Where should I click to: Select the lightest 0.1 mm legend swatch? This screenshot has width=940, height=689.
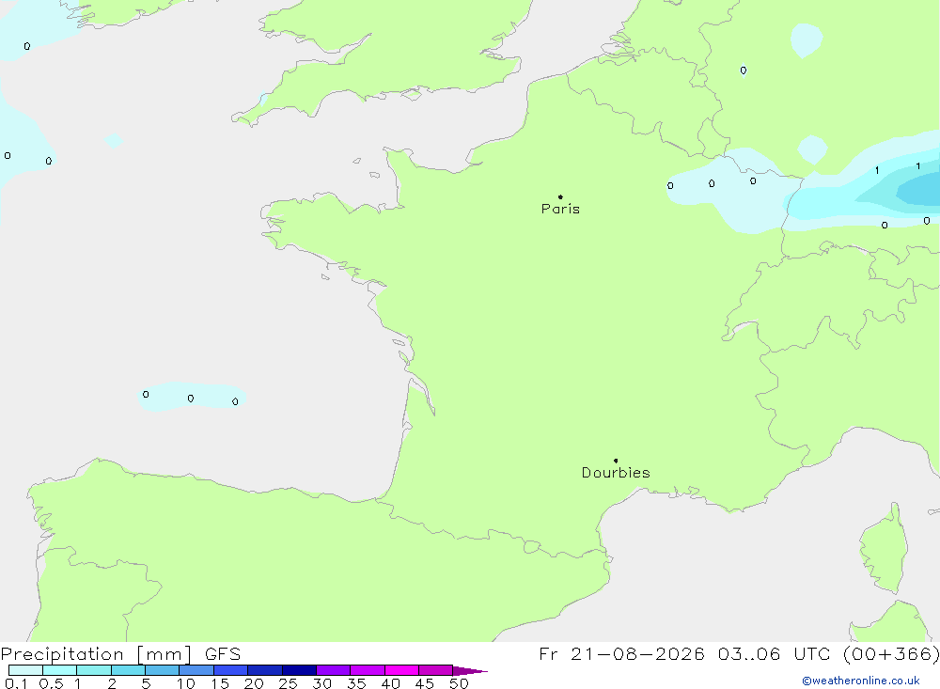(x=25, y=670)
